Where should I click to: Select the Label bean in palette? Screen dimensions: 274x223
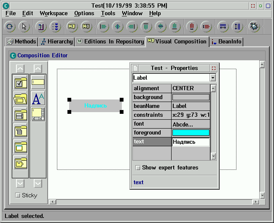[x=38, y=99]
